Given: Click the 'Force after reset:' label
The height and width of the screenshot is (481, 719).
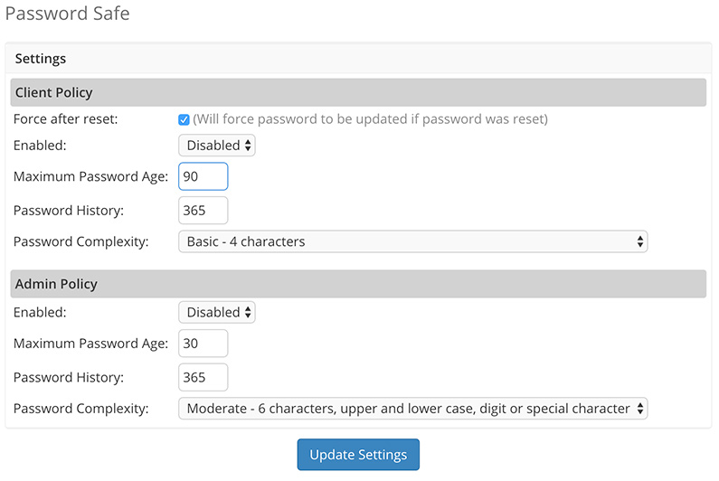Looking at the screenshot, I should click(65, 119).
